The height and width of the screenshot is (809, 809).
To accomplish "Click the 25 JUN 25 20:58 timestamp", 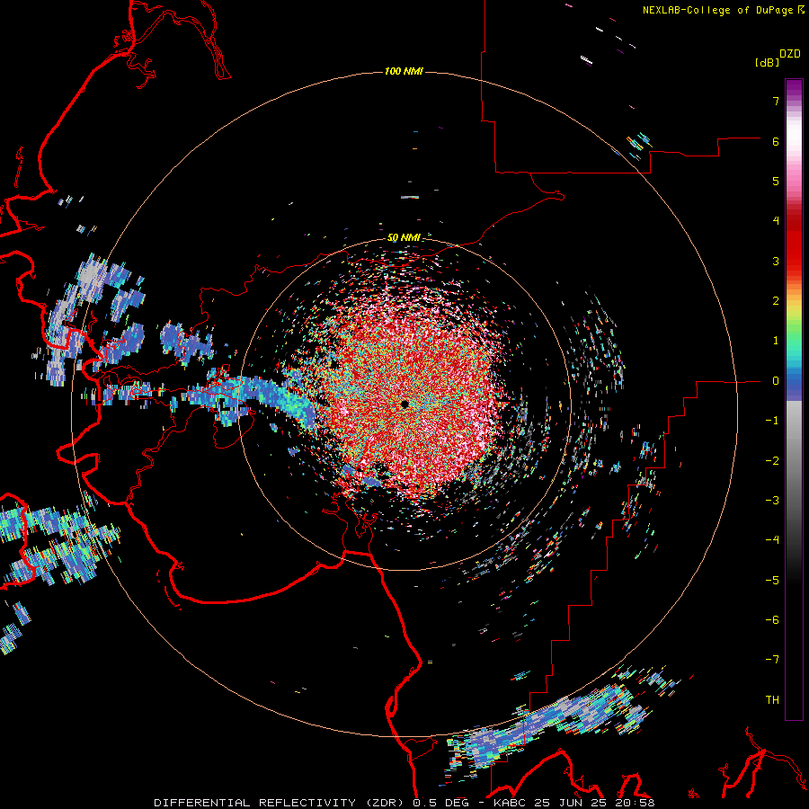I will tap(594, 803).
